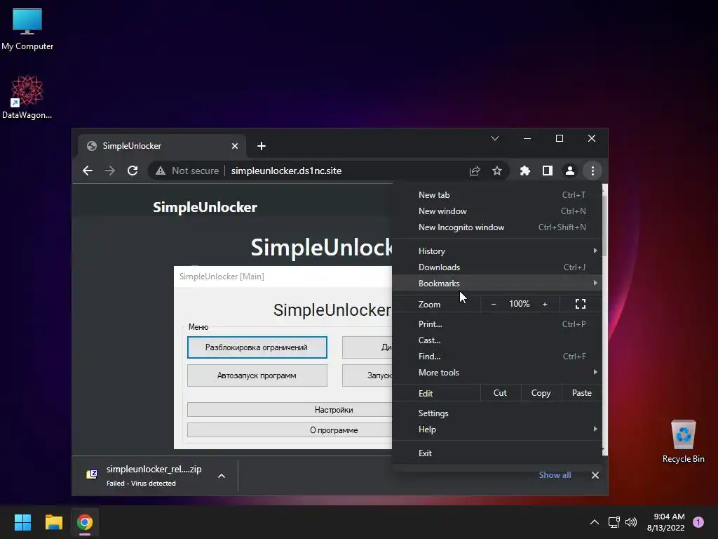Bookmark this tab with star icon
Image resolution: width=718 pixels, height=539 pixels.
click(x=497, y=171)
